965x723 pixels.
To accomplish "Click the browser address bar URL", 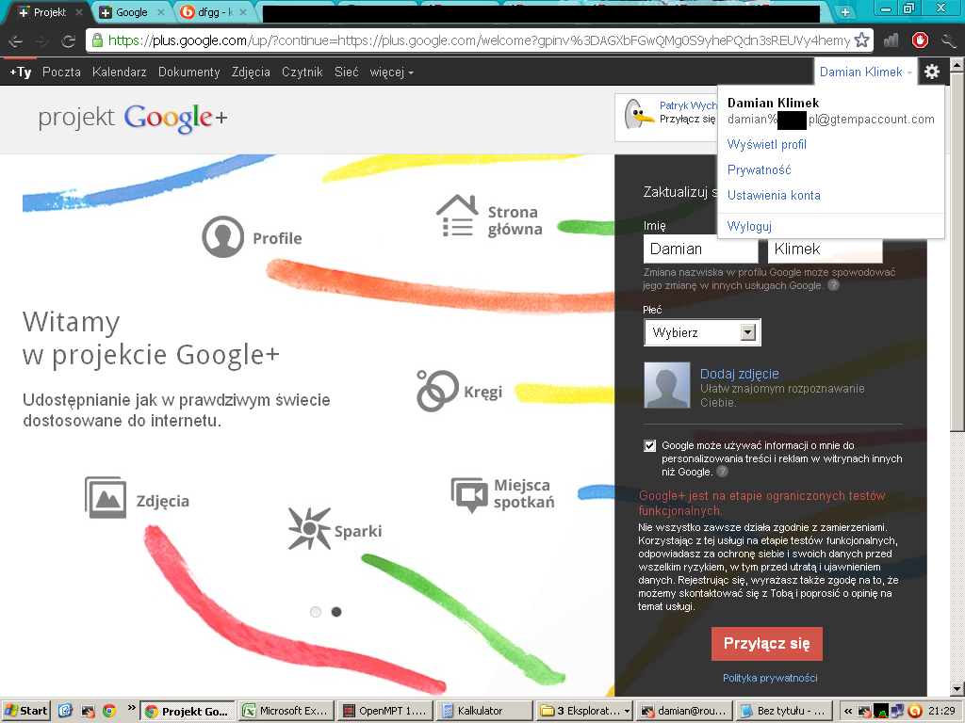I will [479, 40].
